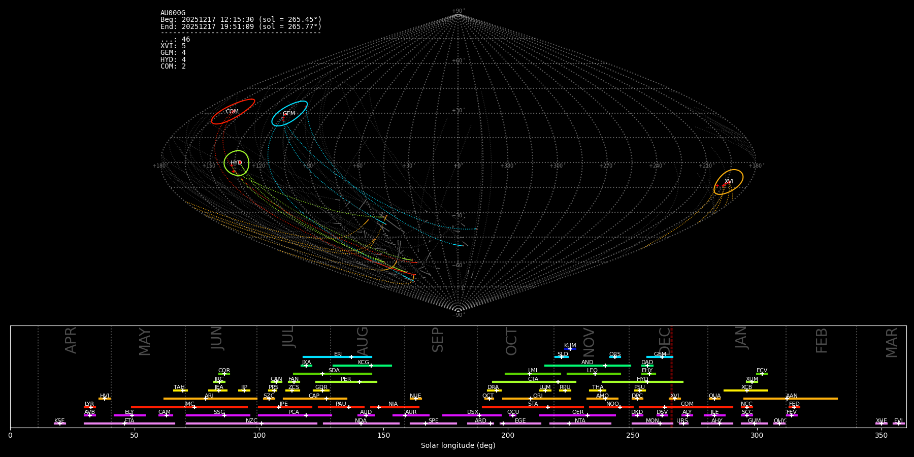Click the NOO shower bar in timeline

(611, 407)
